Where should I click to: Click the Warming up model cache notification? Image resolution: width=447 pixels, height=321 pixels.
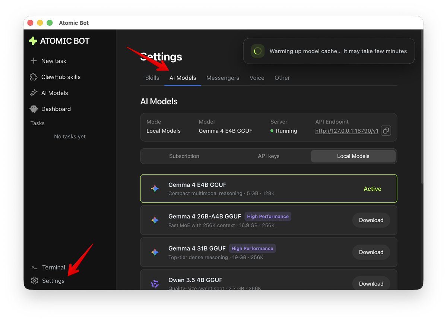[329, 51]
